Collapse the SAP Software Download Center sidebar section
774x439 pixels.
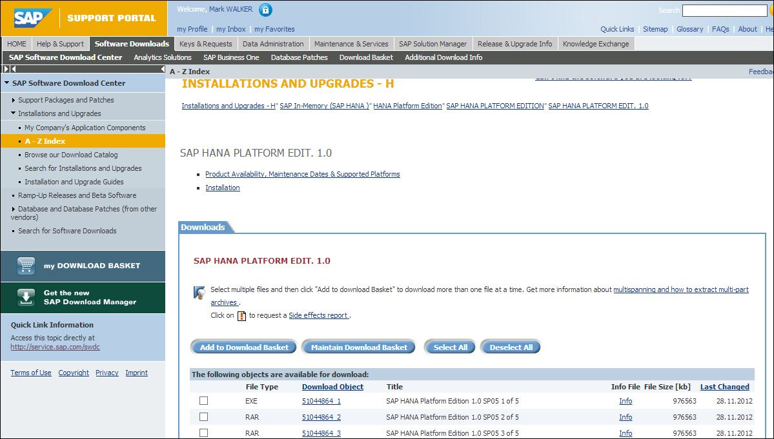[7, 83]
